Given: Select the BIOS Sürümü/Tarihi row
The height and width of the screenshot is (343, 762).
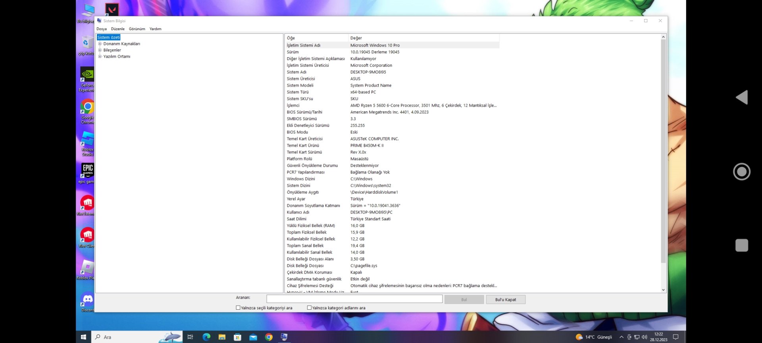Looking at the screenshot, I should point(392,112).
